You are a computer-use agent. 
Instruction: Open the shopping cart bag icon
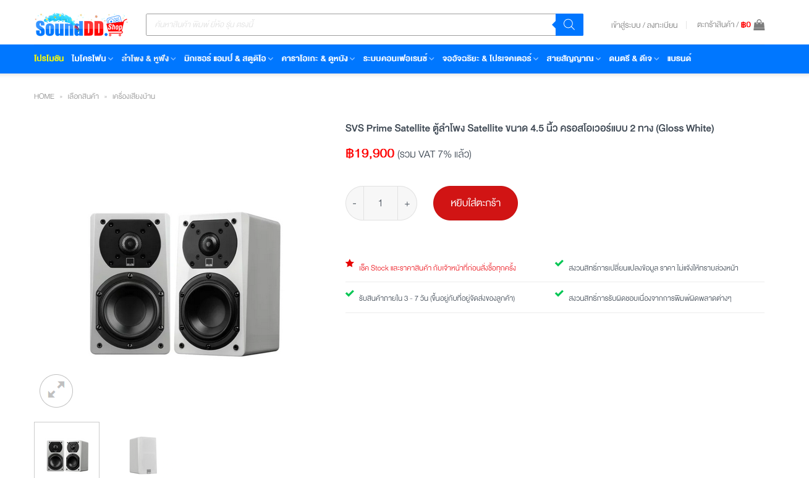(x=759, y=25)
